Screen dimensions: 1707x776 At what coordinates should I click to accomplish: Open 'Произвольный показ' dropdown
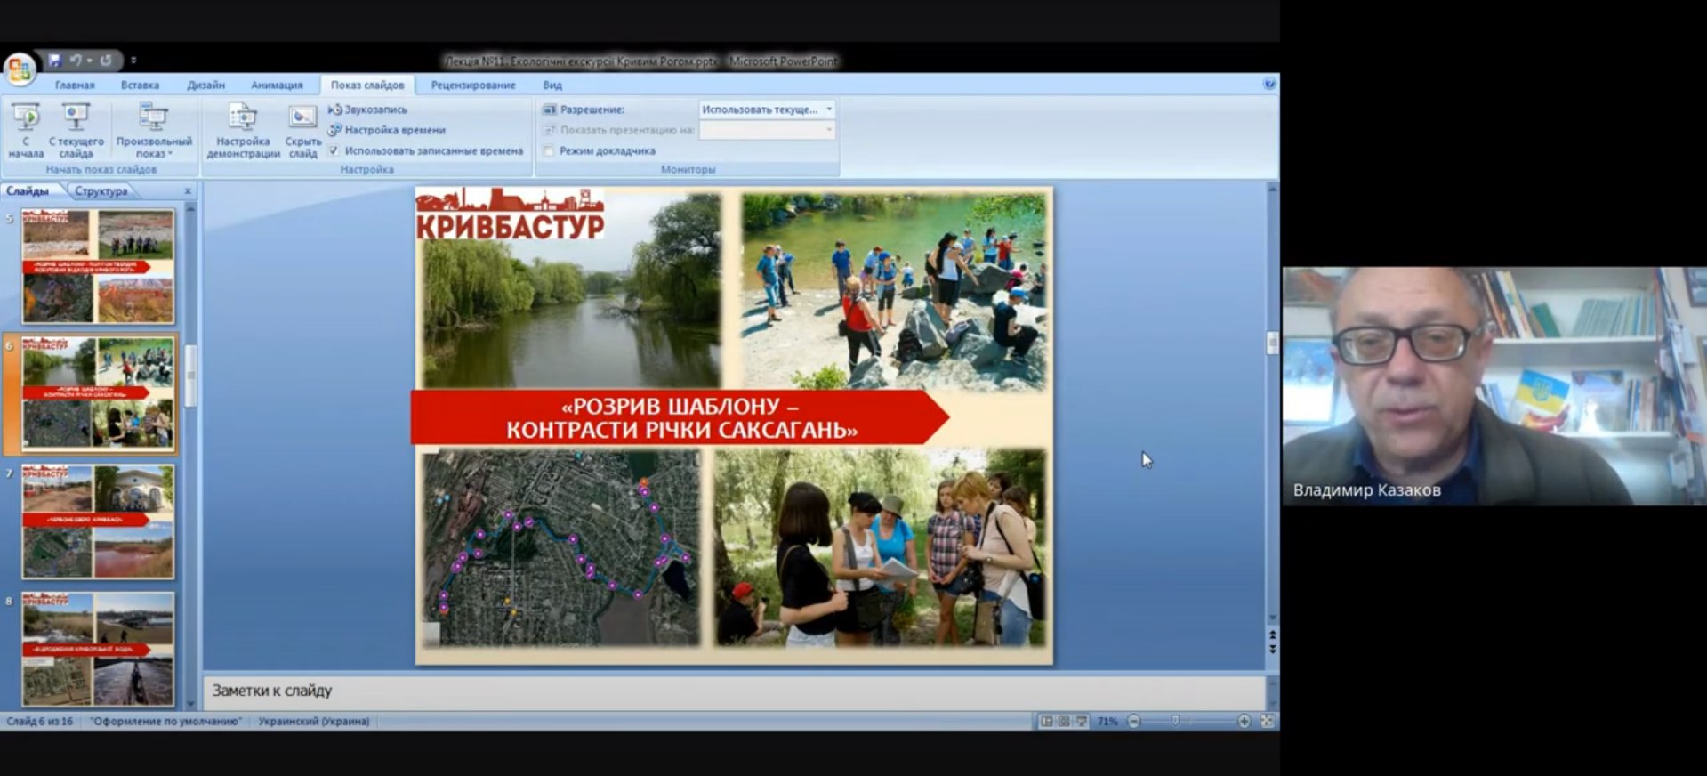point(154,130)
